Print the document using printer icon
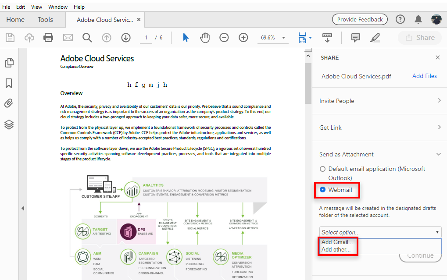Viewport: 447px width, 280px height. pos(48,38)
